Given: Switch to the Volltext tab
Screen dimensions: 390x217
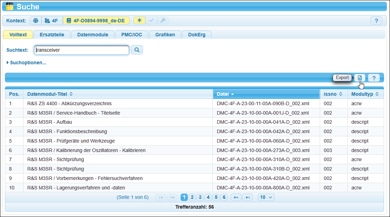Looking at the screenshot, I should 18,35.
